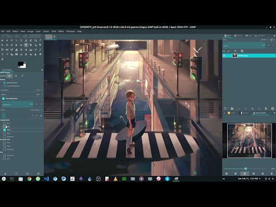Lock pixels of the layer
Viewport: 276px width, 207px height.
click(229, 51)
